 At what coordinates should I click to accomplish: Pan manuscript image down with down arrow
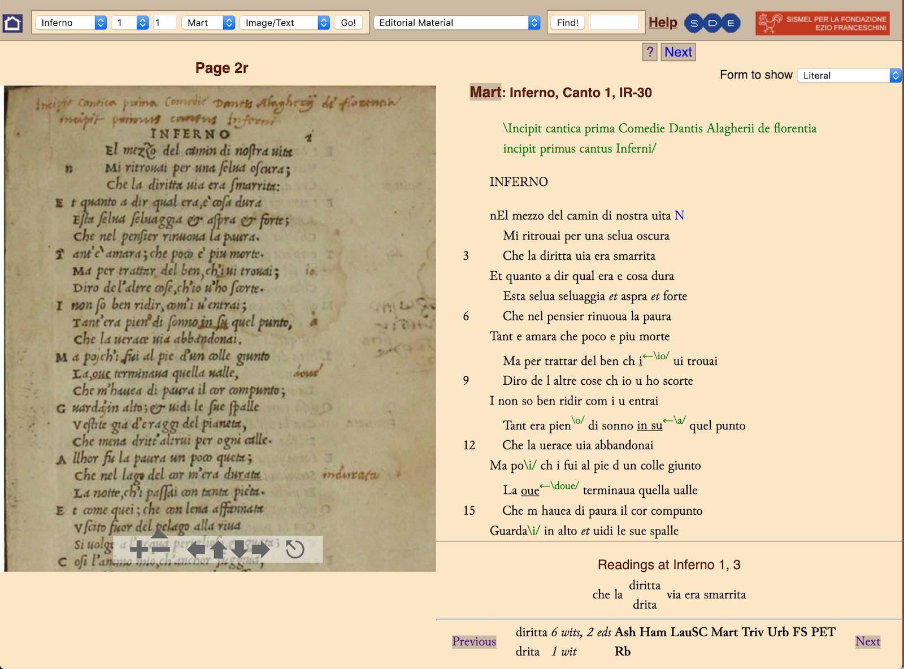coord(240,549)
